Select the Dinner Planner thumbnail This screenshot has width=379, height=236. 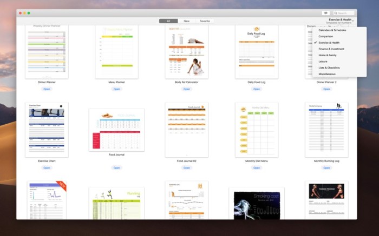coord(47,52)
